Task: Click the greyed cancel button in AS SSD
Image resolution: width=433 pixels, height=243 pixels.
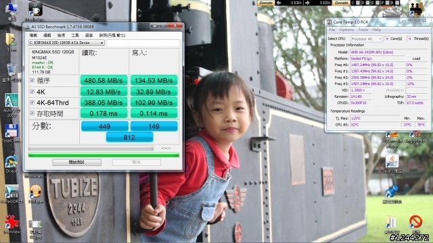Action: (137, 162)
